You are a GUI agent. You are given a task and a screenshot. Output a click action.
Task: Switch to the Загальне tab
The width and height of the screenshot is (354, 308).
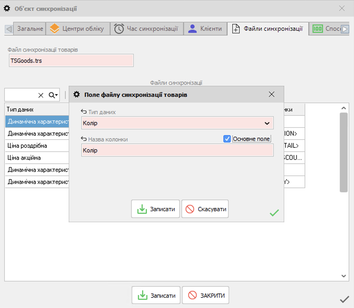30,29
